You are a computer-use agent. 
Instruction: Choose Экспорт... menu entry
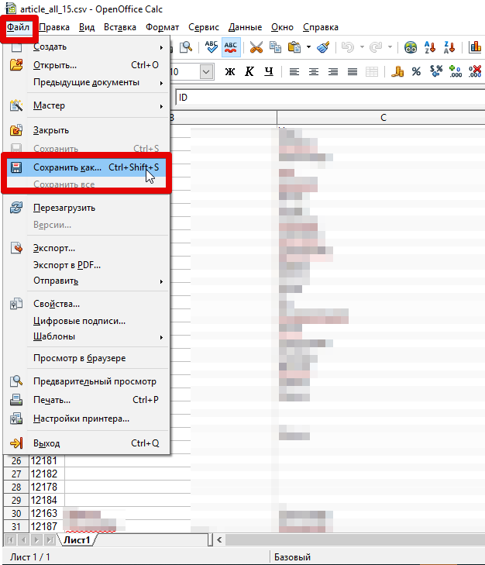pos(87,248)
